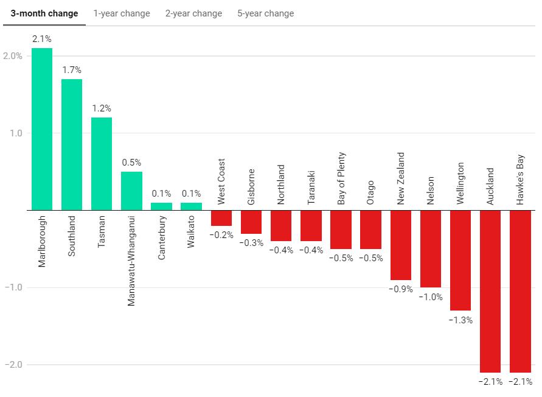Viewport: 542px width, 397px height.
Task: Click the Taranaki -0.4% bar
Action: click(311, 226)
